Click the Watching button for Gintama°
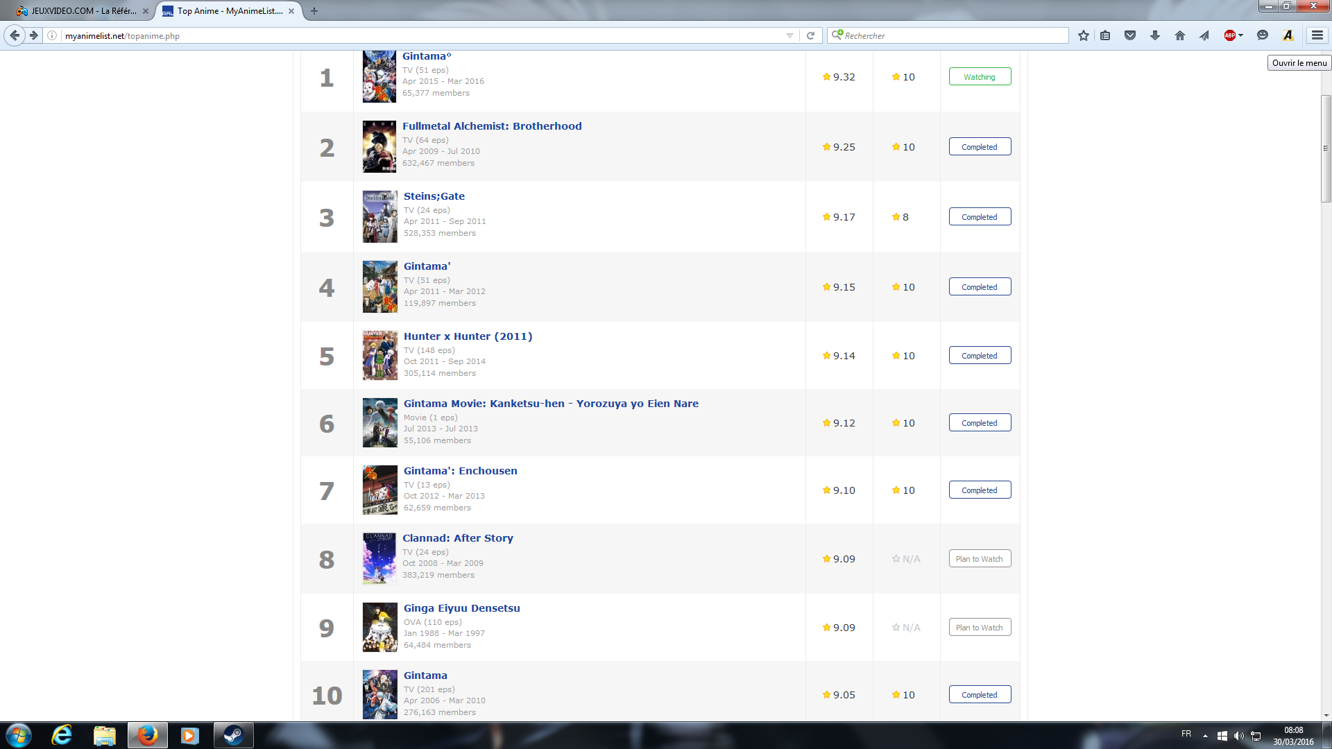The width and height of the screenshot is (1332, 749). (980, 77)
